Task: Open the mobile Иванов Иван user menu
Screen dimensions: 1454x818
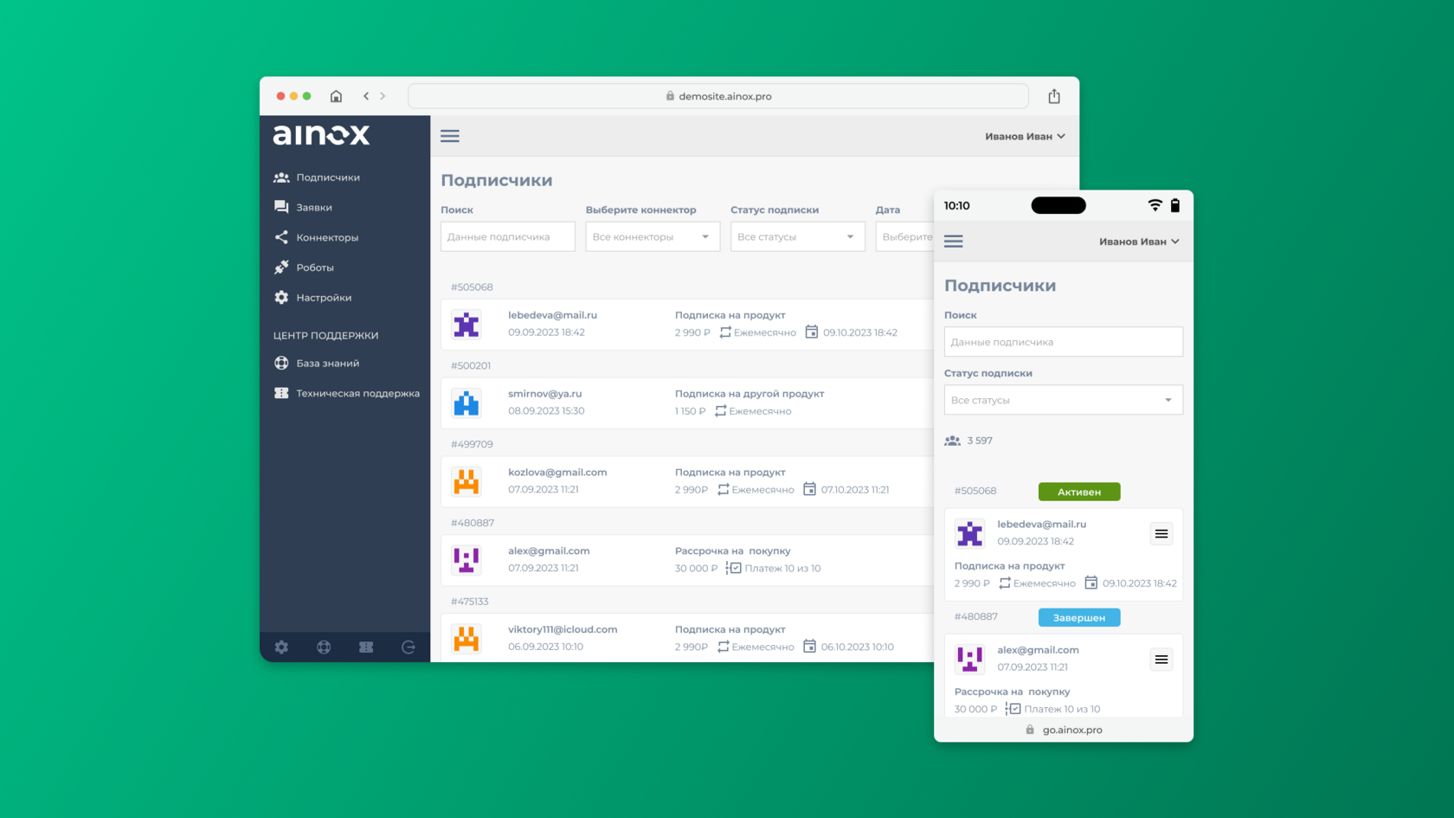Action: click(x=1139, y=242)
